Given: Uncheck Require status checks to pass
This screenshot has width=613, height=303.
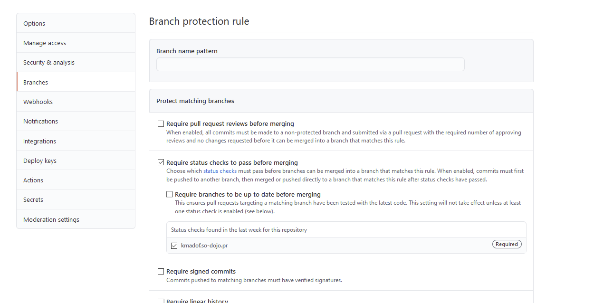Looking at the screenshot, I should 161,162.
